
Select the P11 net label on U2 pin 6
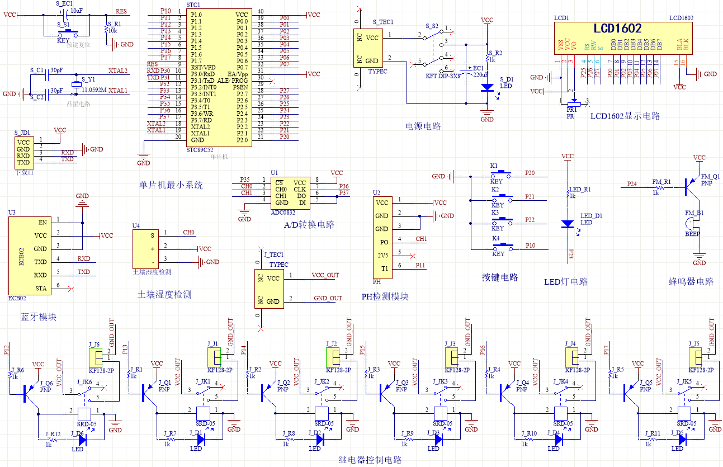click(420, 265)
